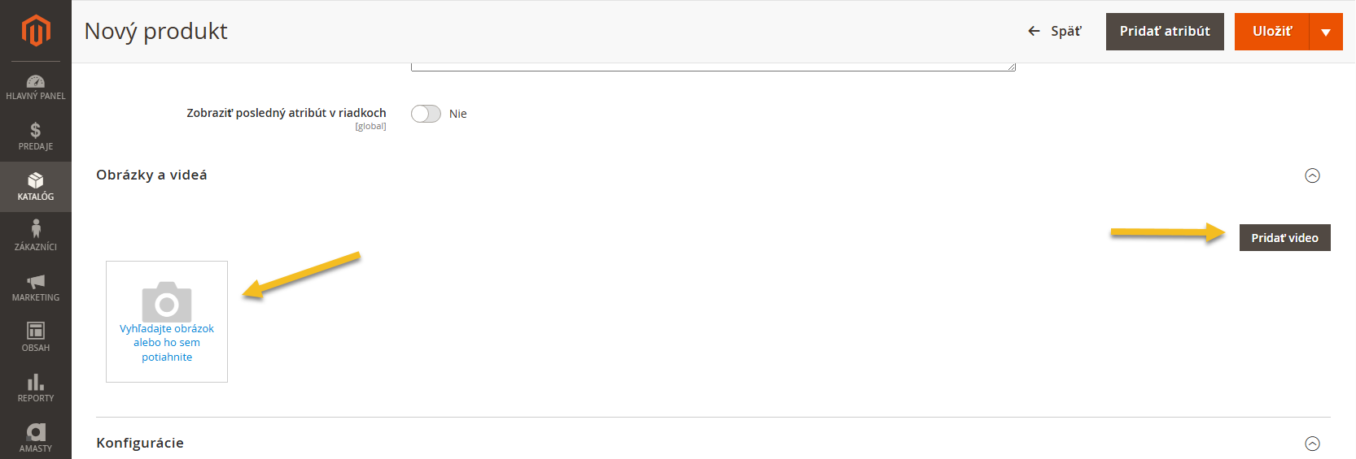This screenshot has height=459, width=1356.
Task: Click the camera image upload icon
Action: coord(167,301)
